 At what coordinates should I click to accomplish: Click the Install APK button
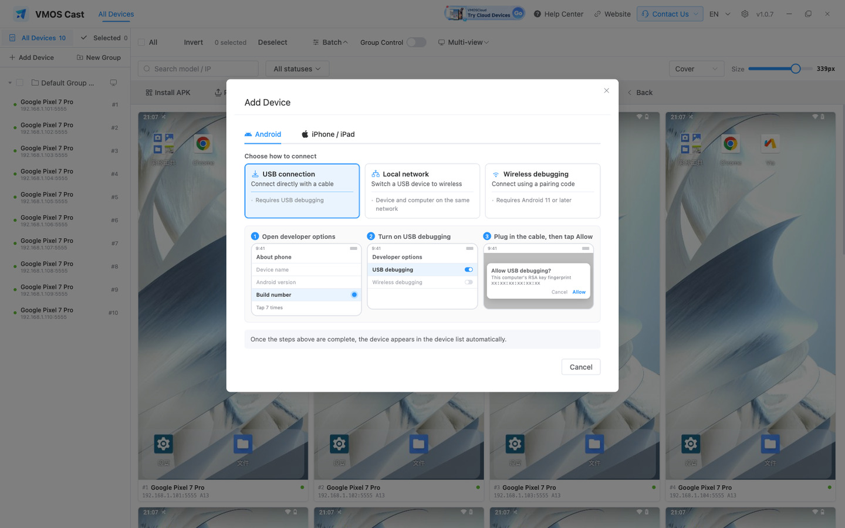168,93
